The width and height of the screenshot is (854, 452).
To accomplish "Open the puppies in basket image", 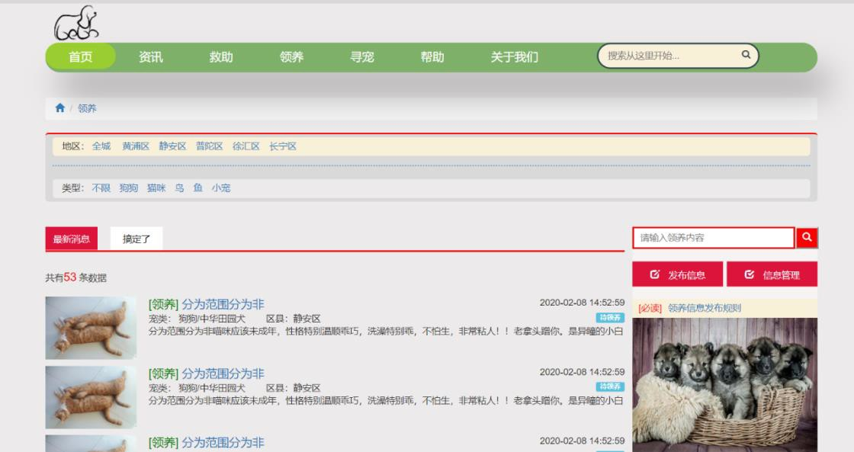I will (x=725, y=384).
